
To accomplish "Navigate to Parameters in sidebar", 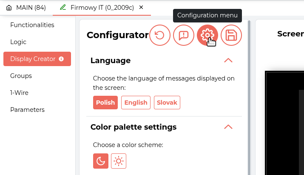I will (x=28, y=110).
